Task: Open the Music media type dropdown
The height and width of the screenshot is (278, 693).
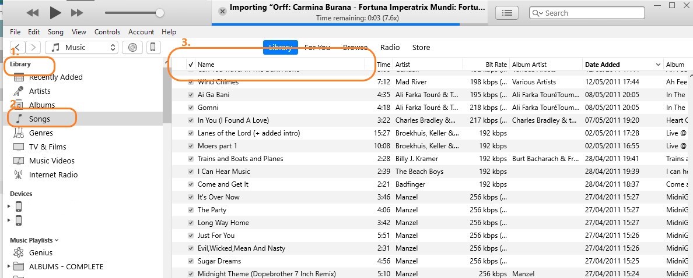Action: pyautogui.click(x=82, y=48)
